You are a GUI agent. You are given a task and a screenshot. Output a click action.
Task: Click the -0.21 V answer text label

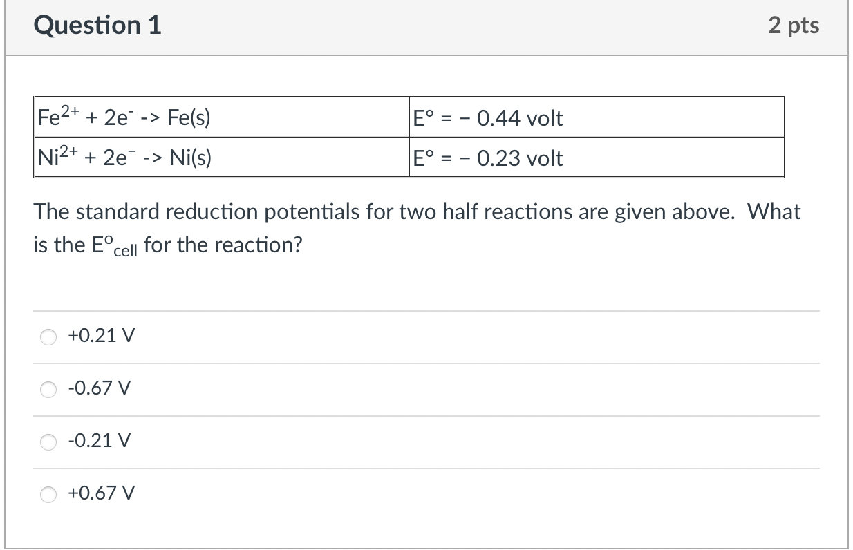(98, 441)
